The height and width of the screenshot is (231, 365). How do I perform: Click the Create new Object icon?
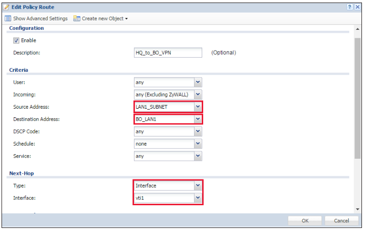(77, 19)
